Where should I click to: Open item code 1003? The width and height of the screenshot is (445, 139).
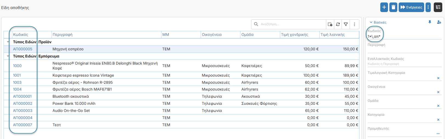point(17,82)
